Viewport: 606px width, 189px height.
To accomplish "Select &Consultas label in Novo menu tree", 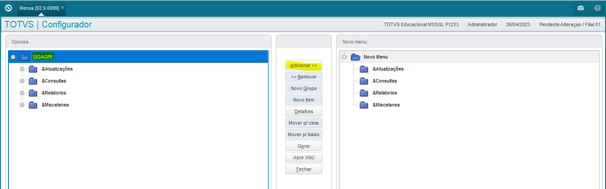I will point(385,81).
